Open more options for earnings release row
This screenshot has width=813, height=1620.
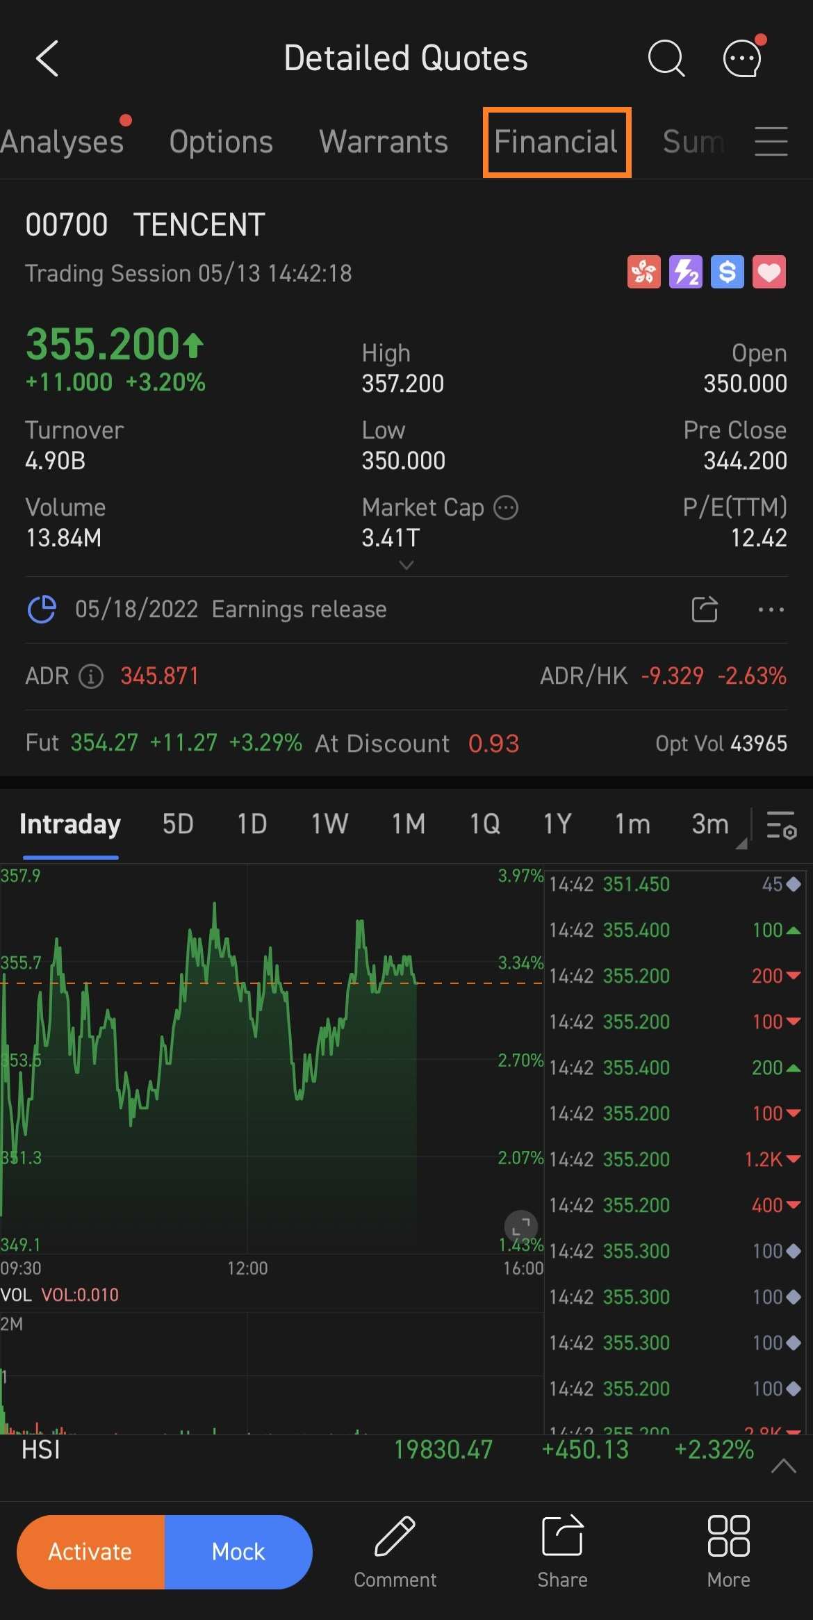tap(771, 609)
